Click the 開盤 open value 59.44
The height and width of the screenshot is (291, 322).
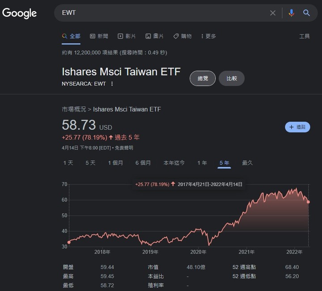pyautogui.click(x=107, y=267)
